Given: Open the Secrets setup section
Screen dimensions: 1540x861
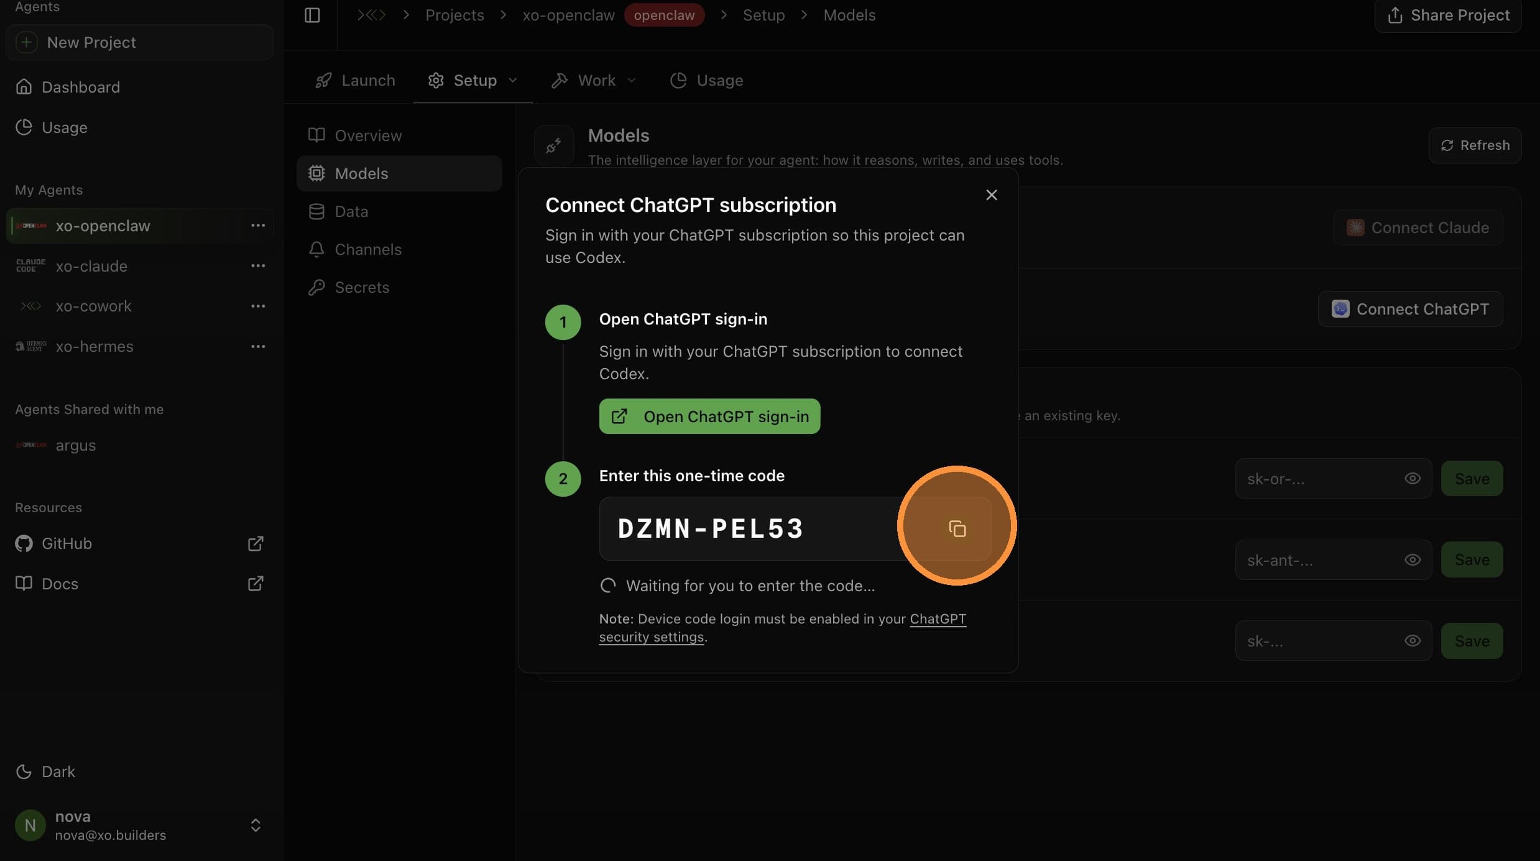Looking at the screenshot, I should [x=399, y=287].
